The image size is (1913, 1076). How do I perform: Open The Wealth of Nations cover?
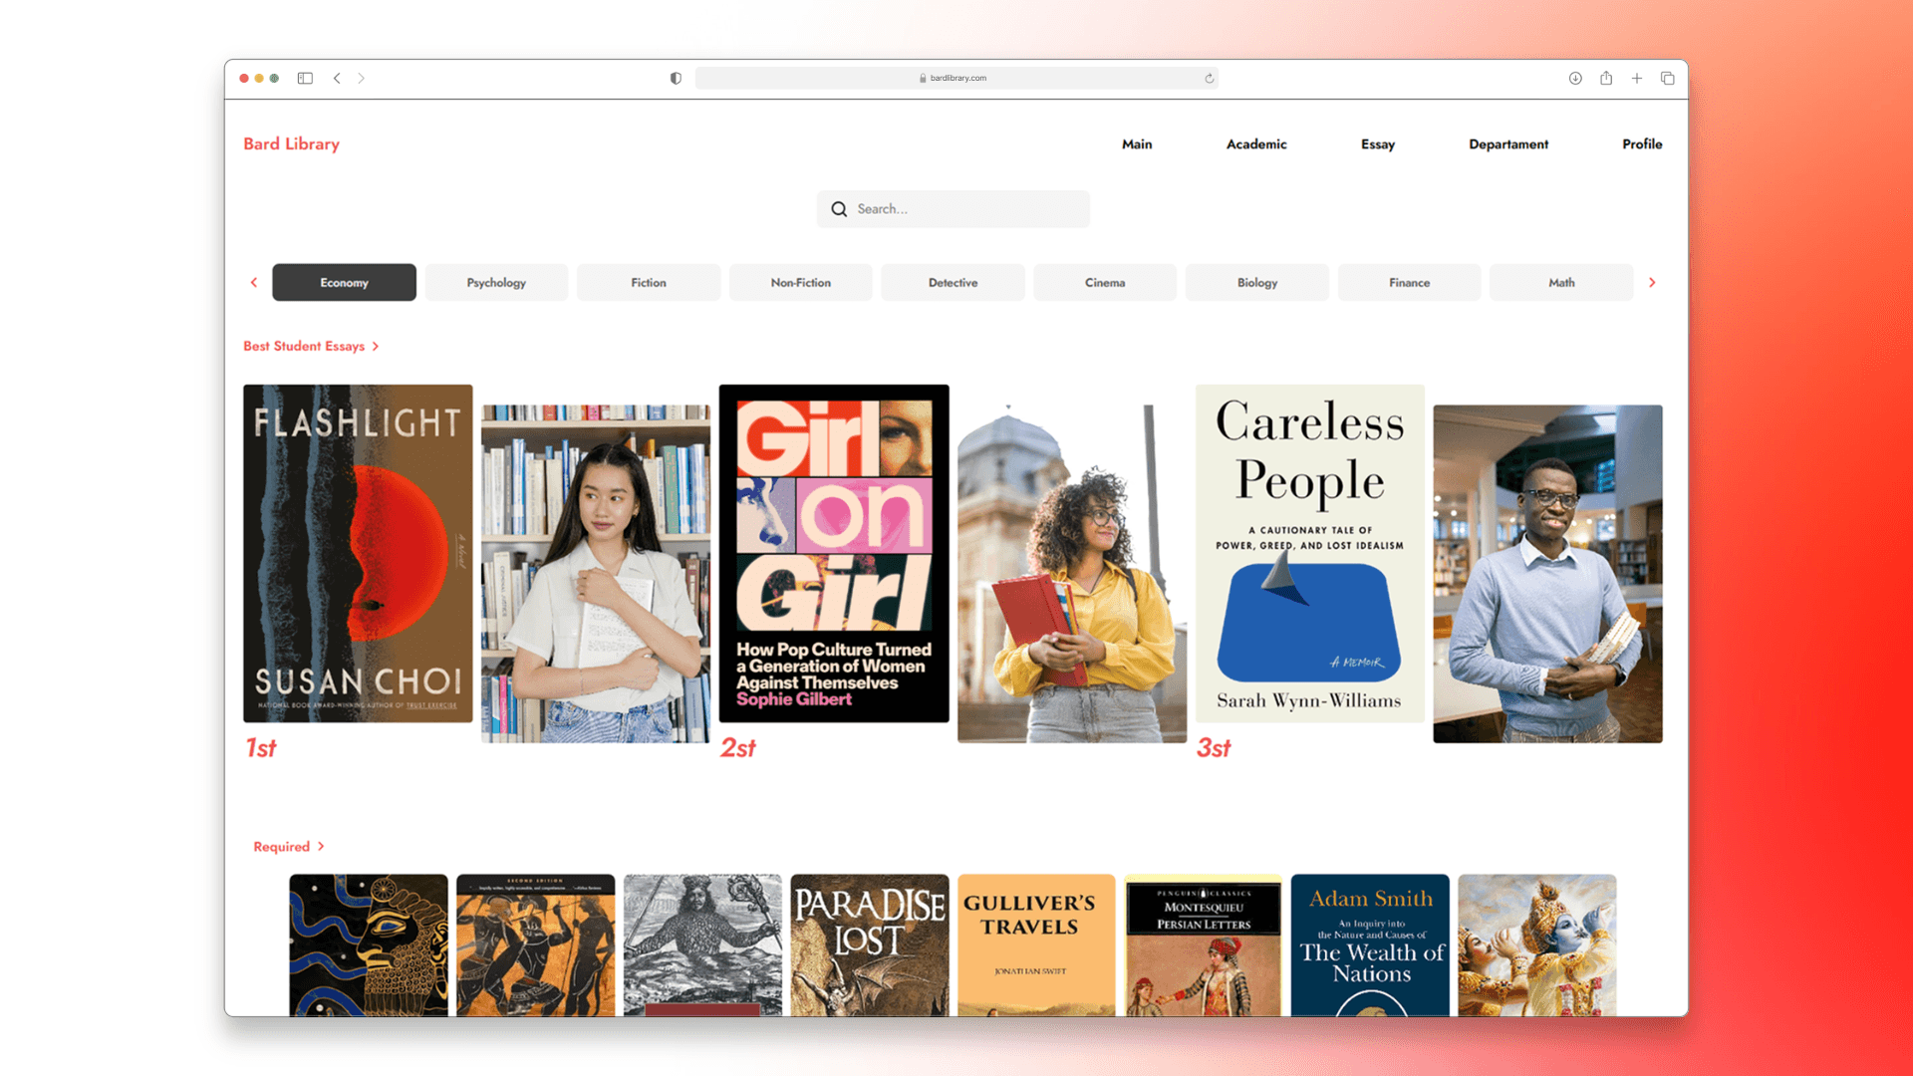(x=1370, y=945)
